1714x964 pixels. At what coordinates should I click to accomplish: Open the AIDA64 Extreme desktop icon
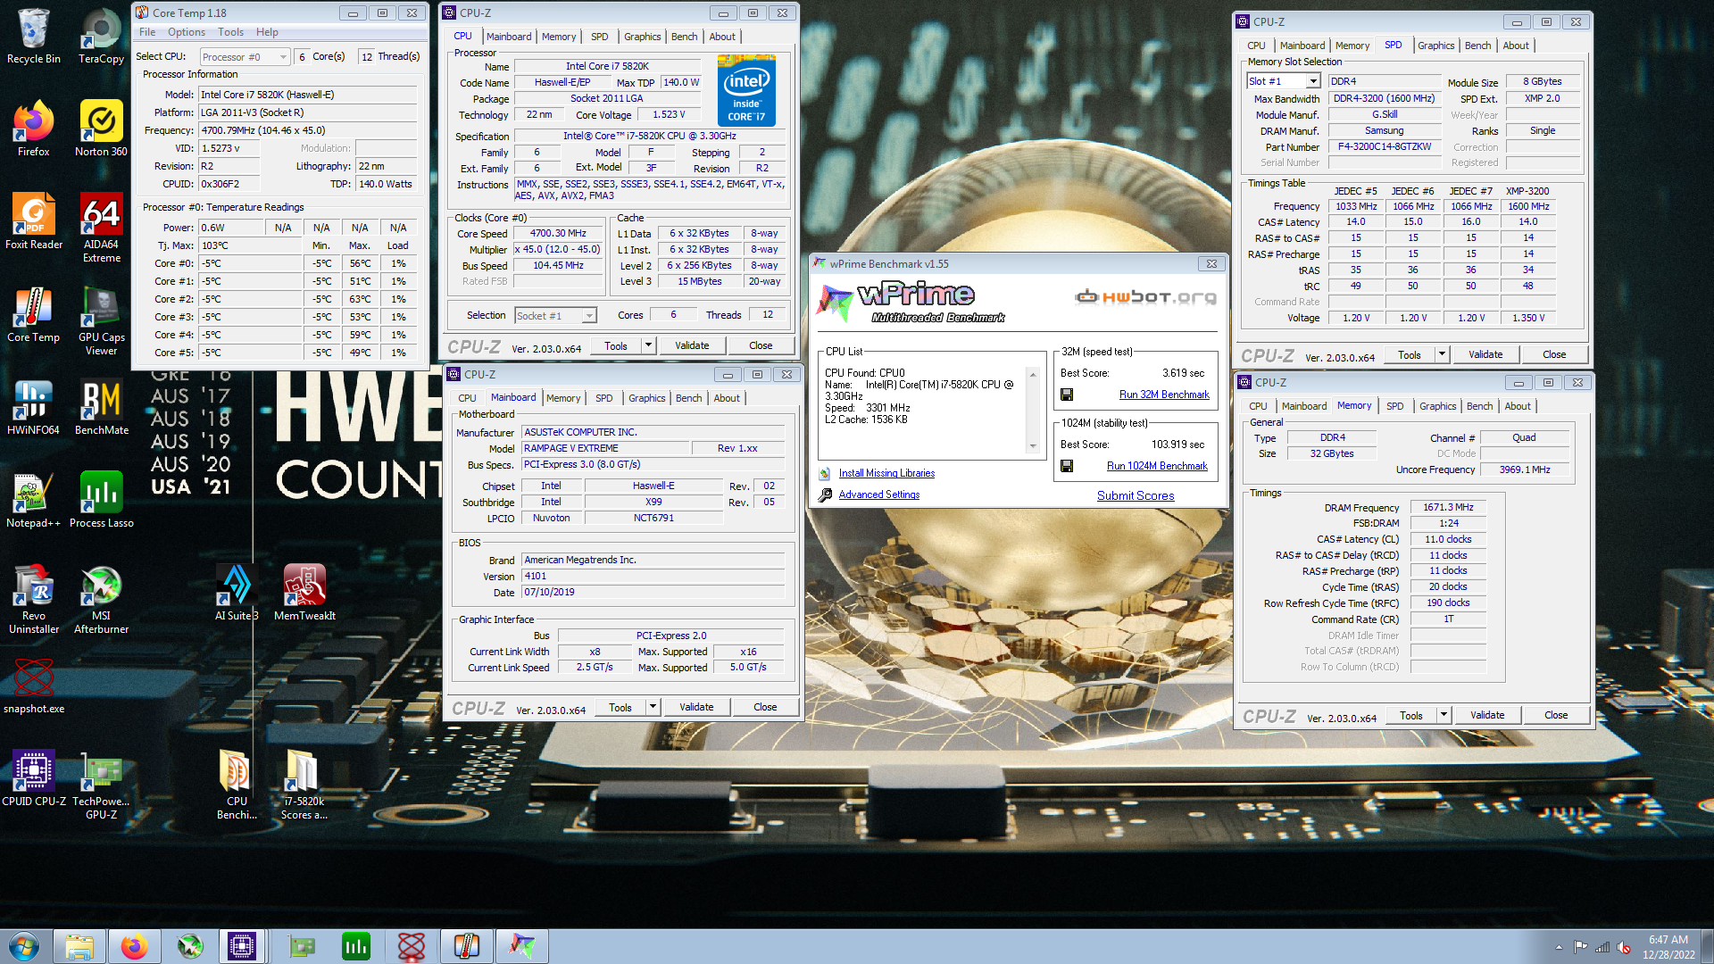tap(101, 228)
